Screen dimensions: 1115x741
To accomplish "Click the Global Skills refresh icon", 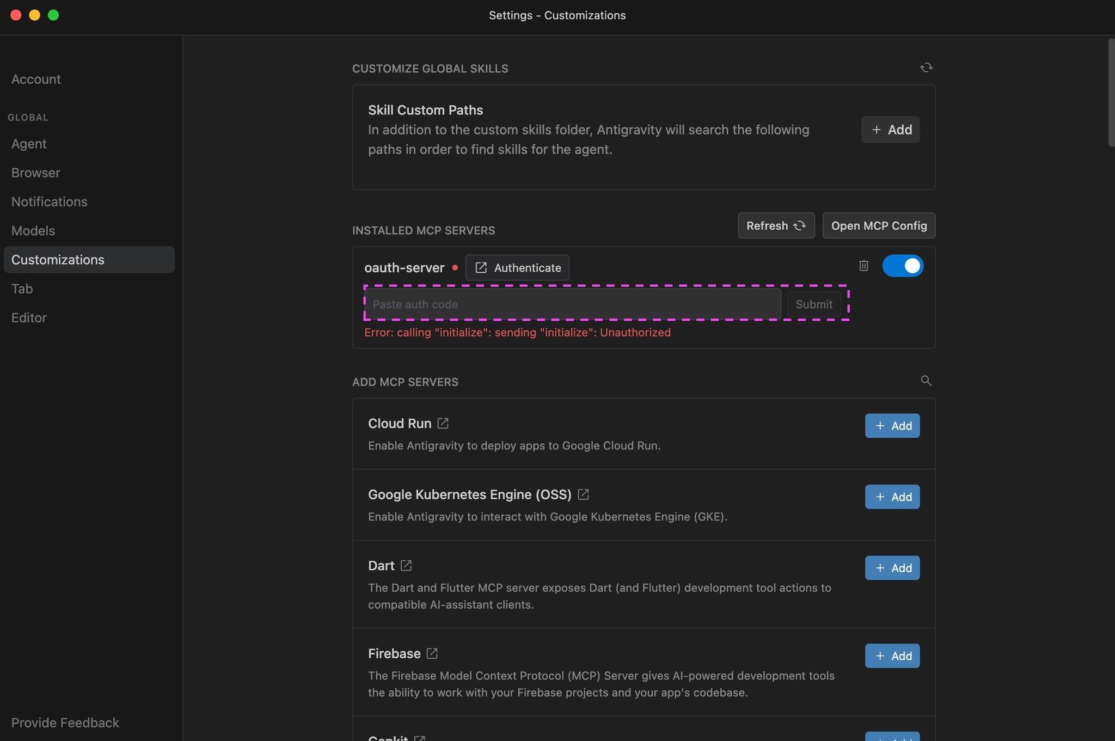I will [926, 68].
